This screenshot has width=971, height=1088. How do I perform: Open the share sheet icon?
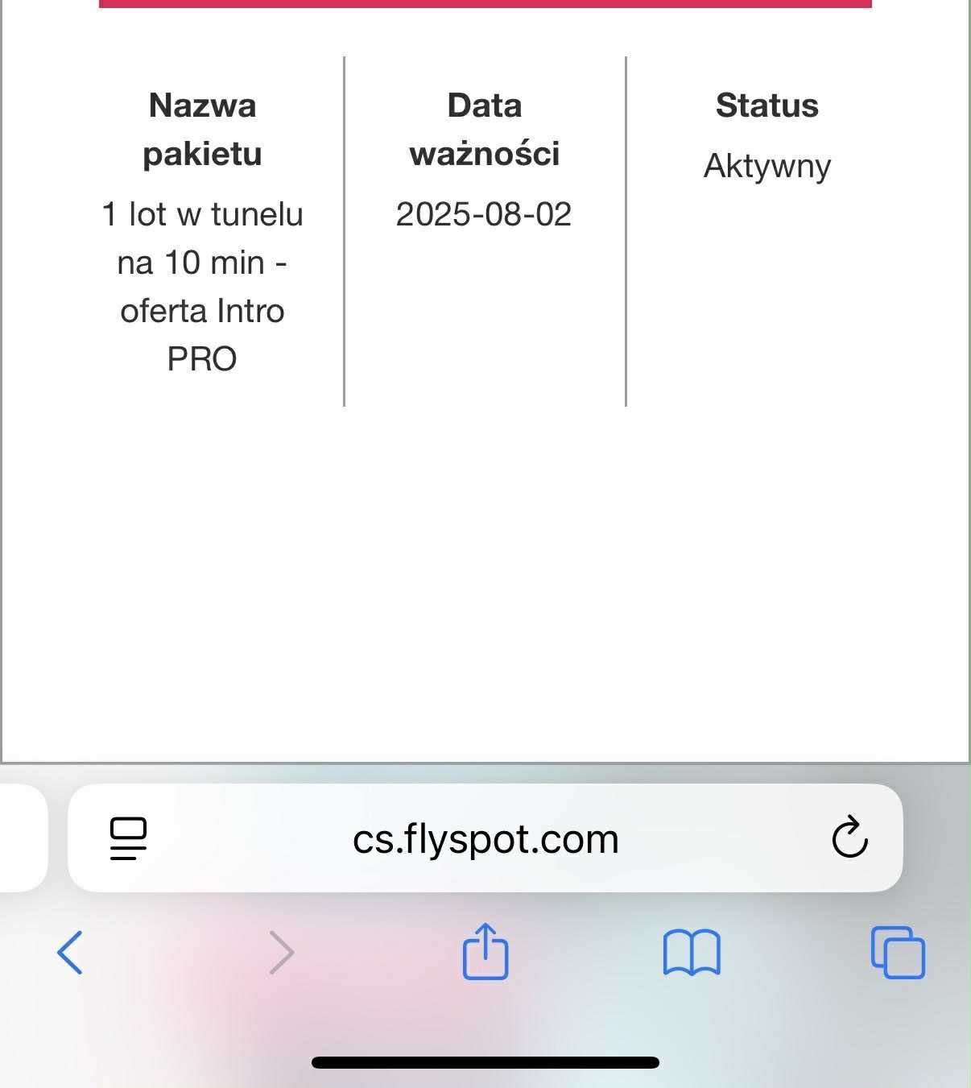[486, 950]
